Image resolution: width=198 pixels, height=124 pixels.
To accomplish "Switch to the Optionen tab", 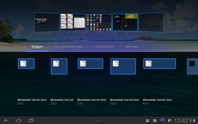I will pyautogui.click(x=132, y=46).
